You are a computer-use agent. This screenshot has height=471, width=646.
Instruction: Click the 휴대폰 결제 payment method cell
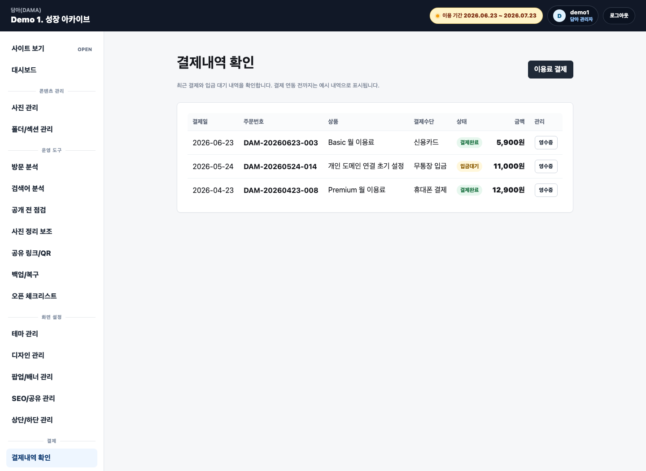(430, 190)
